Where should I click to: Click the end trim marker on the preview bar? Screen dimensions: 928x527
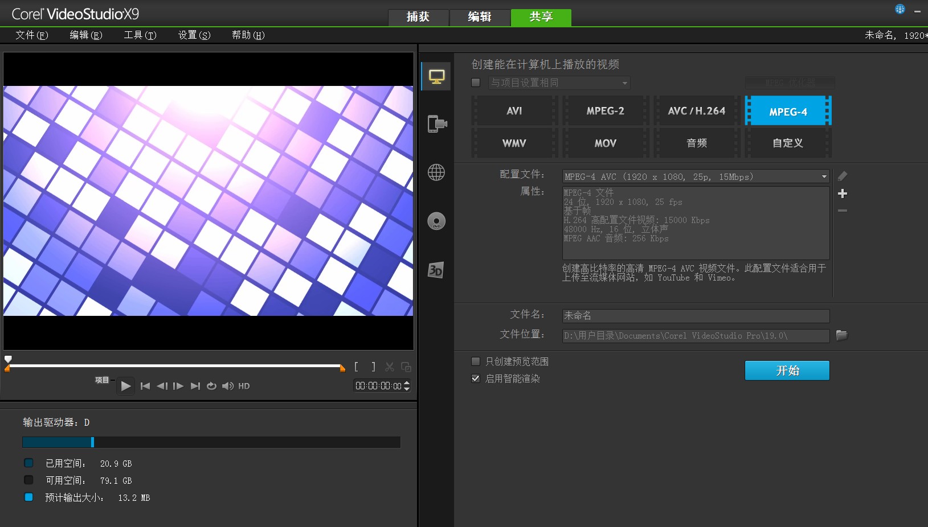tap(342, 368)
